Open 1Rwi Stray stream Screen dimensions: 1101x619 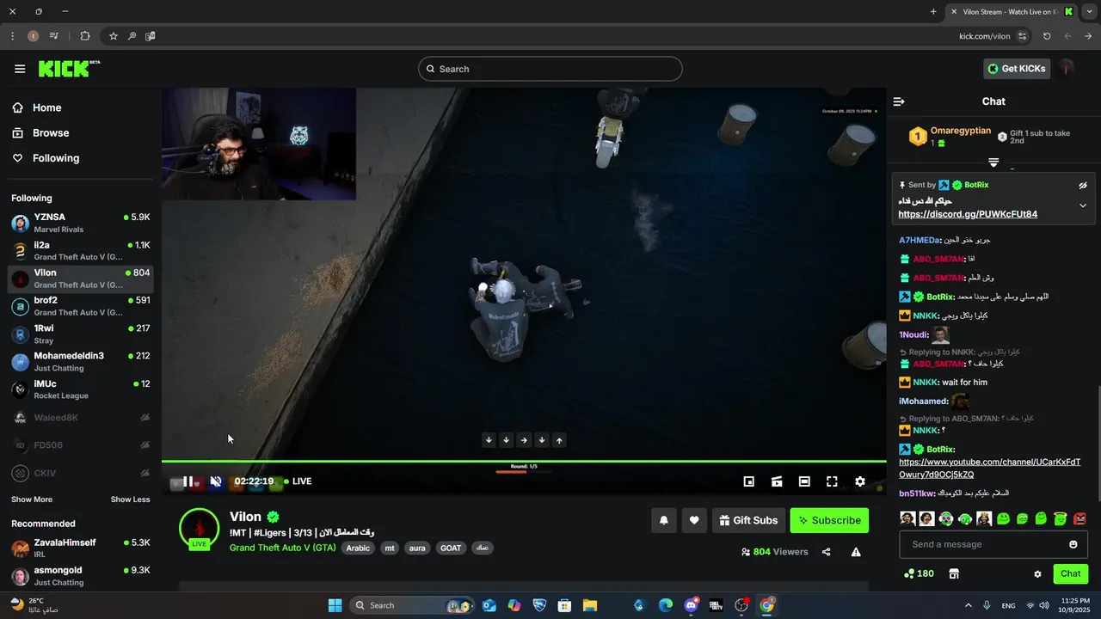pyautogui.click(x=81, y=334)
